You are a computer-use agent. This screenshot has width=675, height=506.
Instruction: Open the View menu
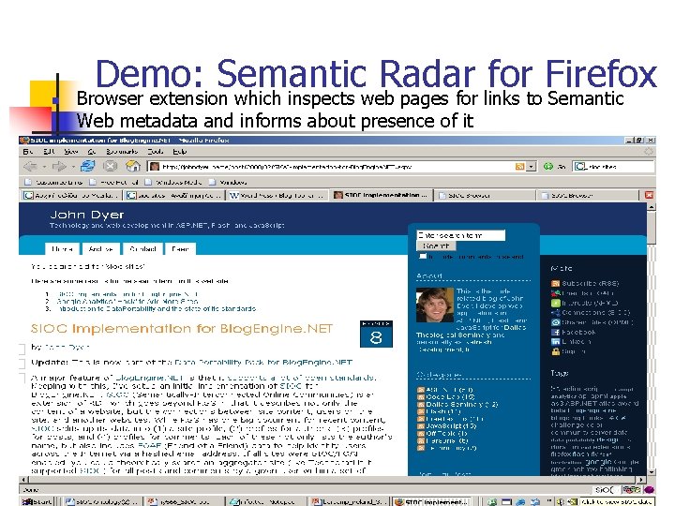tap(70, 152)
